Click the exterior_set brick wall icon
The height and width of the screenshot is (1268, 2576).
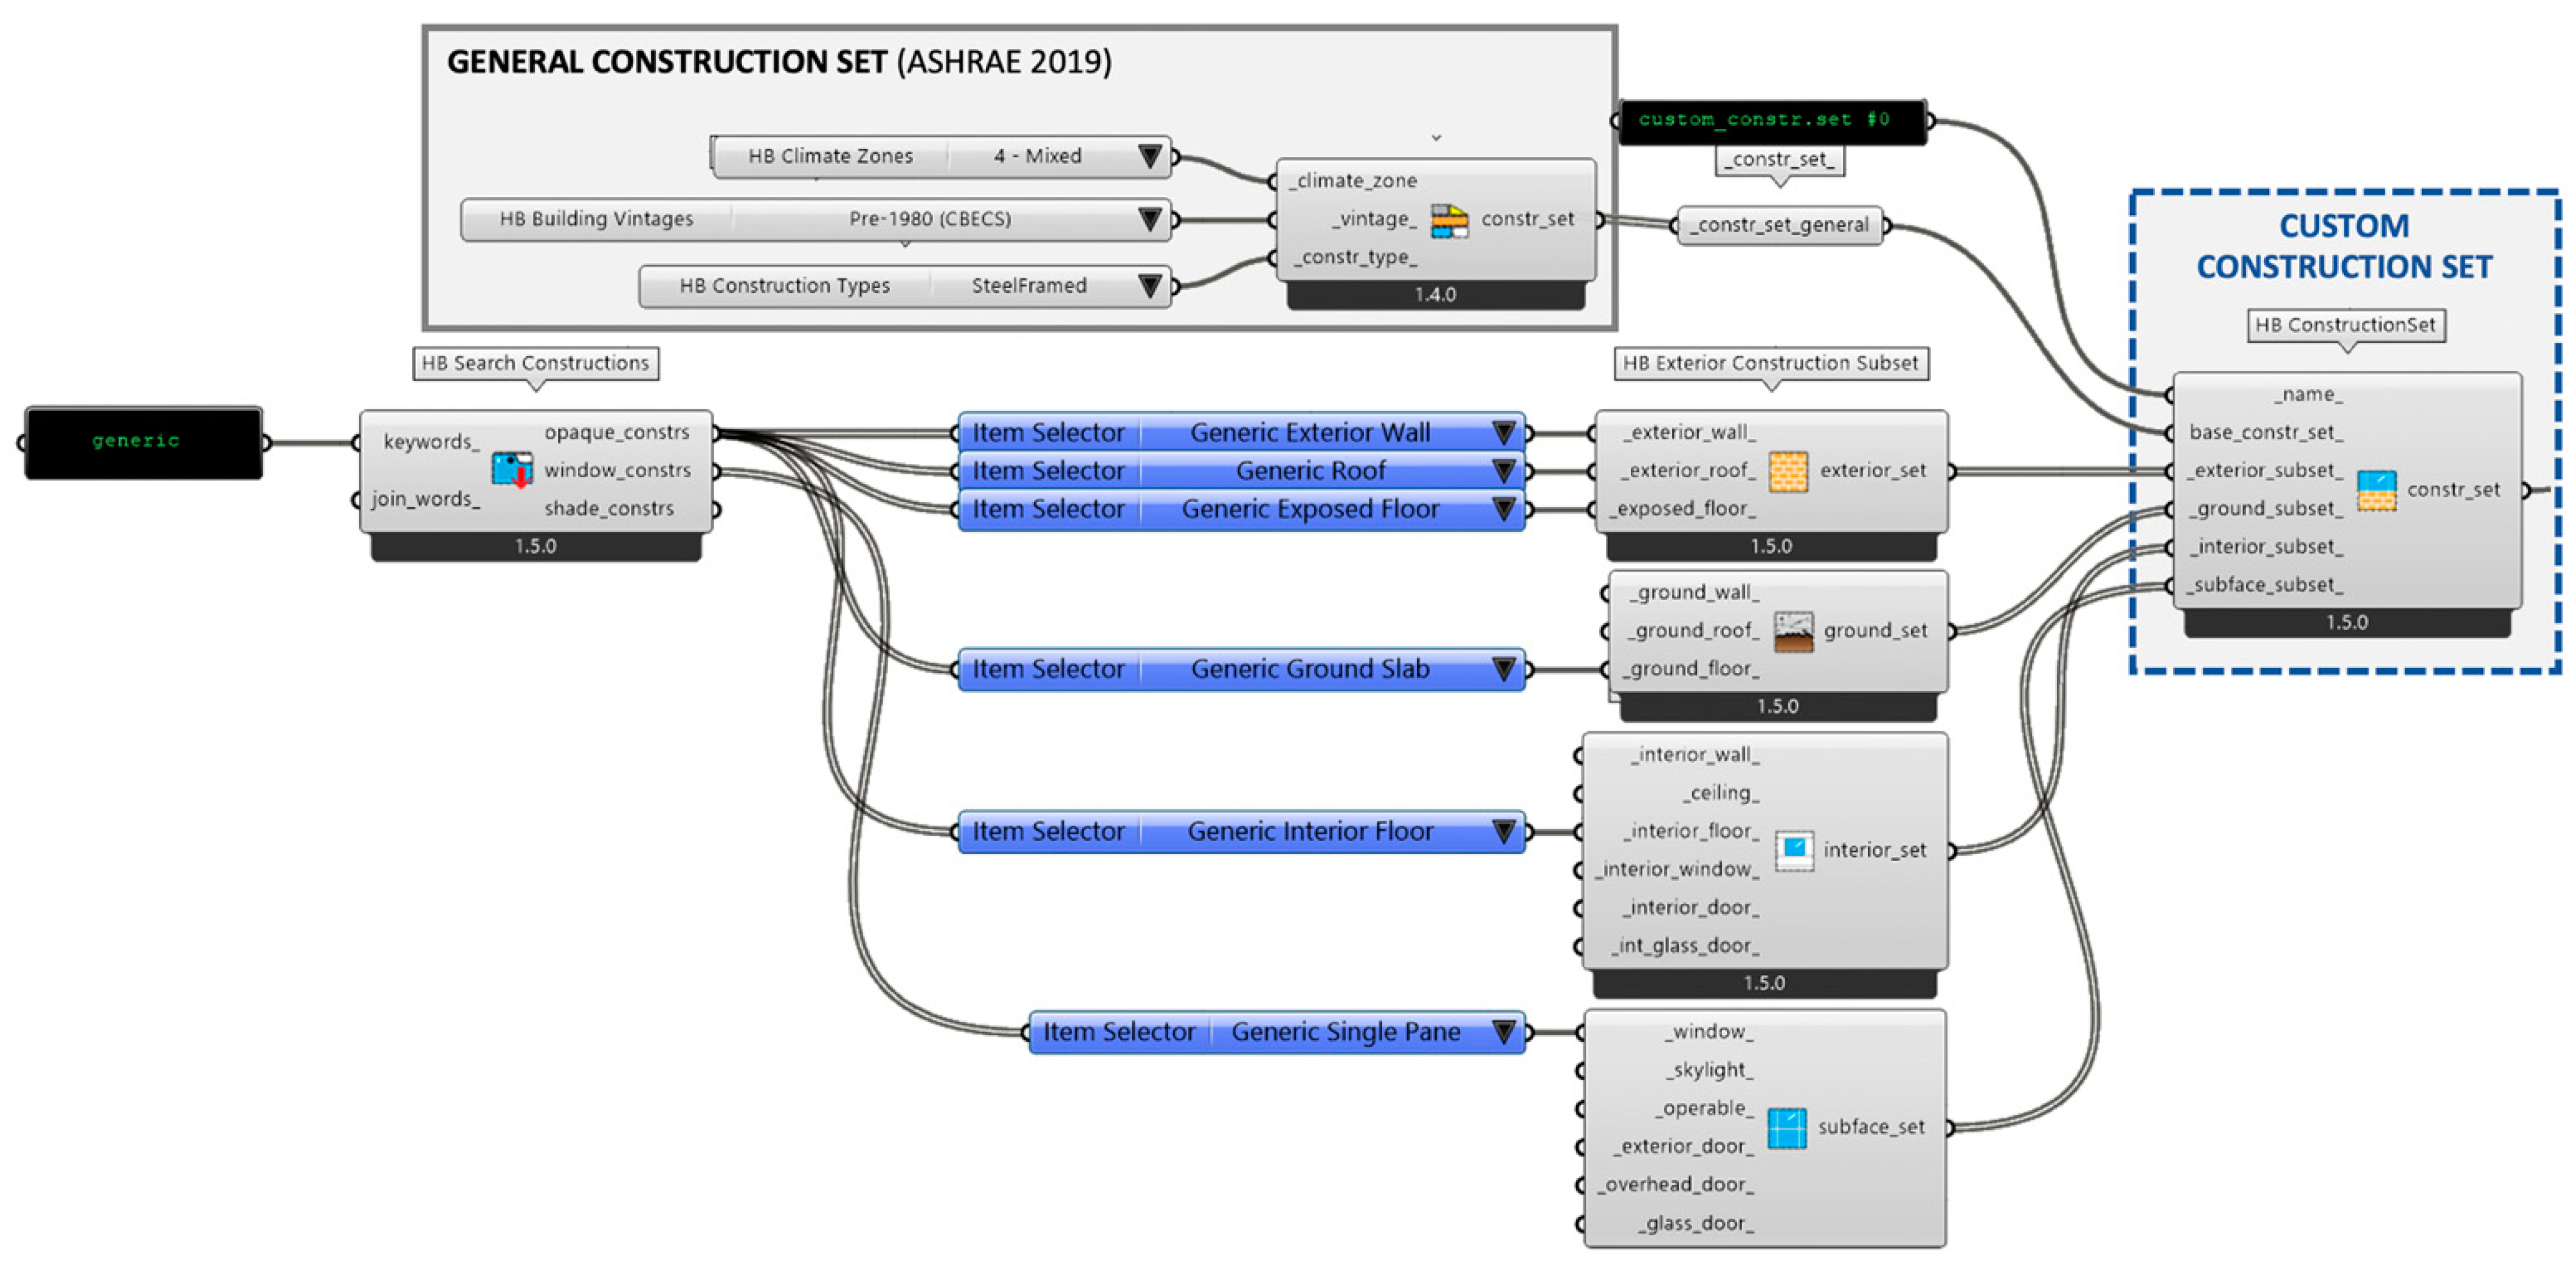point(1788,471)
